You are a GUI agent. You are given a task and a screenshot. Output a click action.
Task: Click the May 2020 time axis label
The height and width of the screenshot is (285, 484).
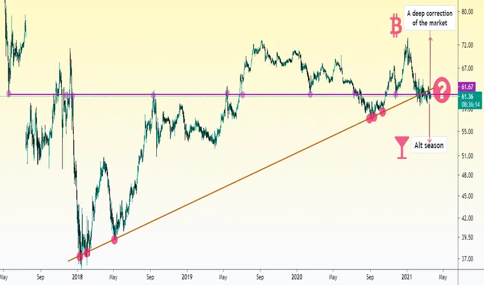[333, 277]
